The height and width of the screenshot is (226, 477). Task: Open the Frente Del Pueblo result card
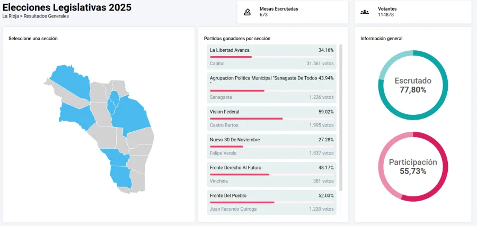point(271,202)
